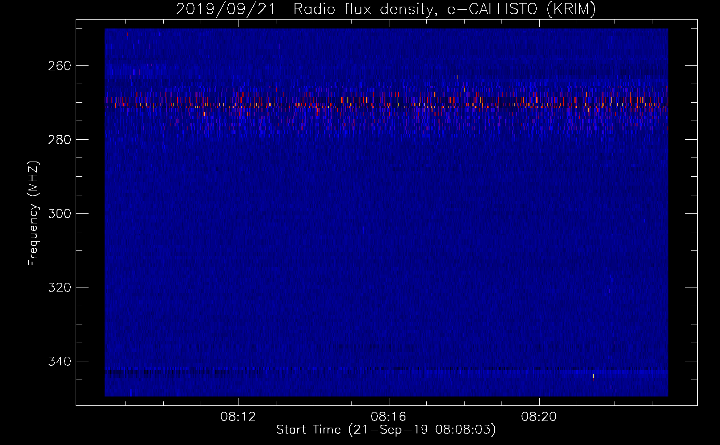Click the dark horizontal band near 342 MHz
720x445 pixels.
386,368
